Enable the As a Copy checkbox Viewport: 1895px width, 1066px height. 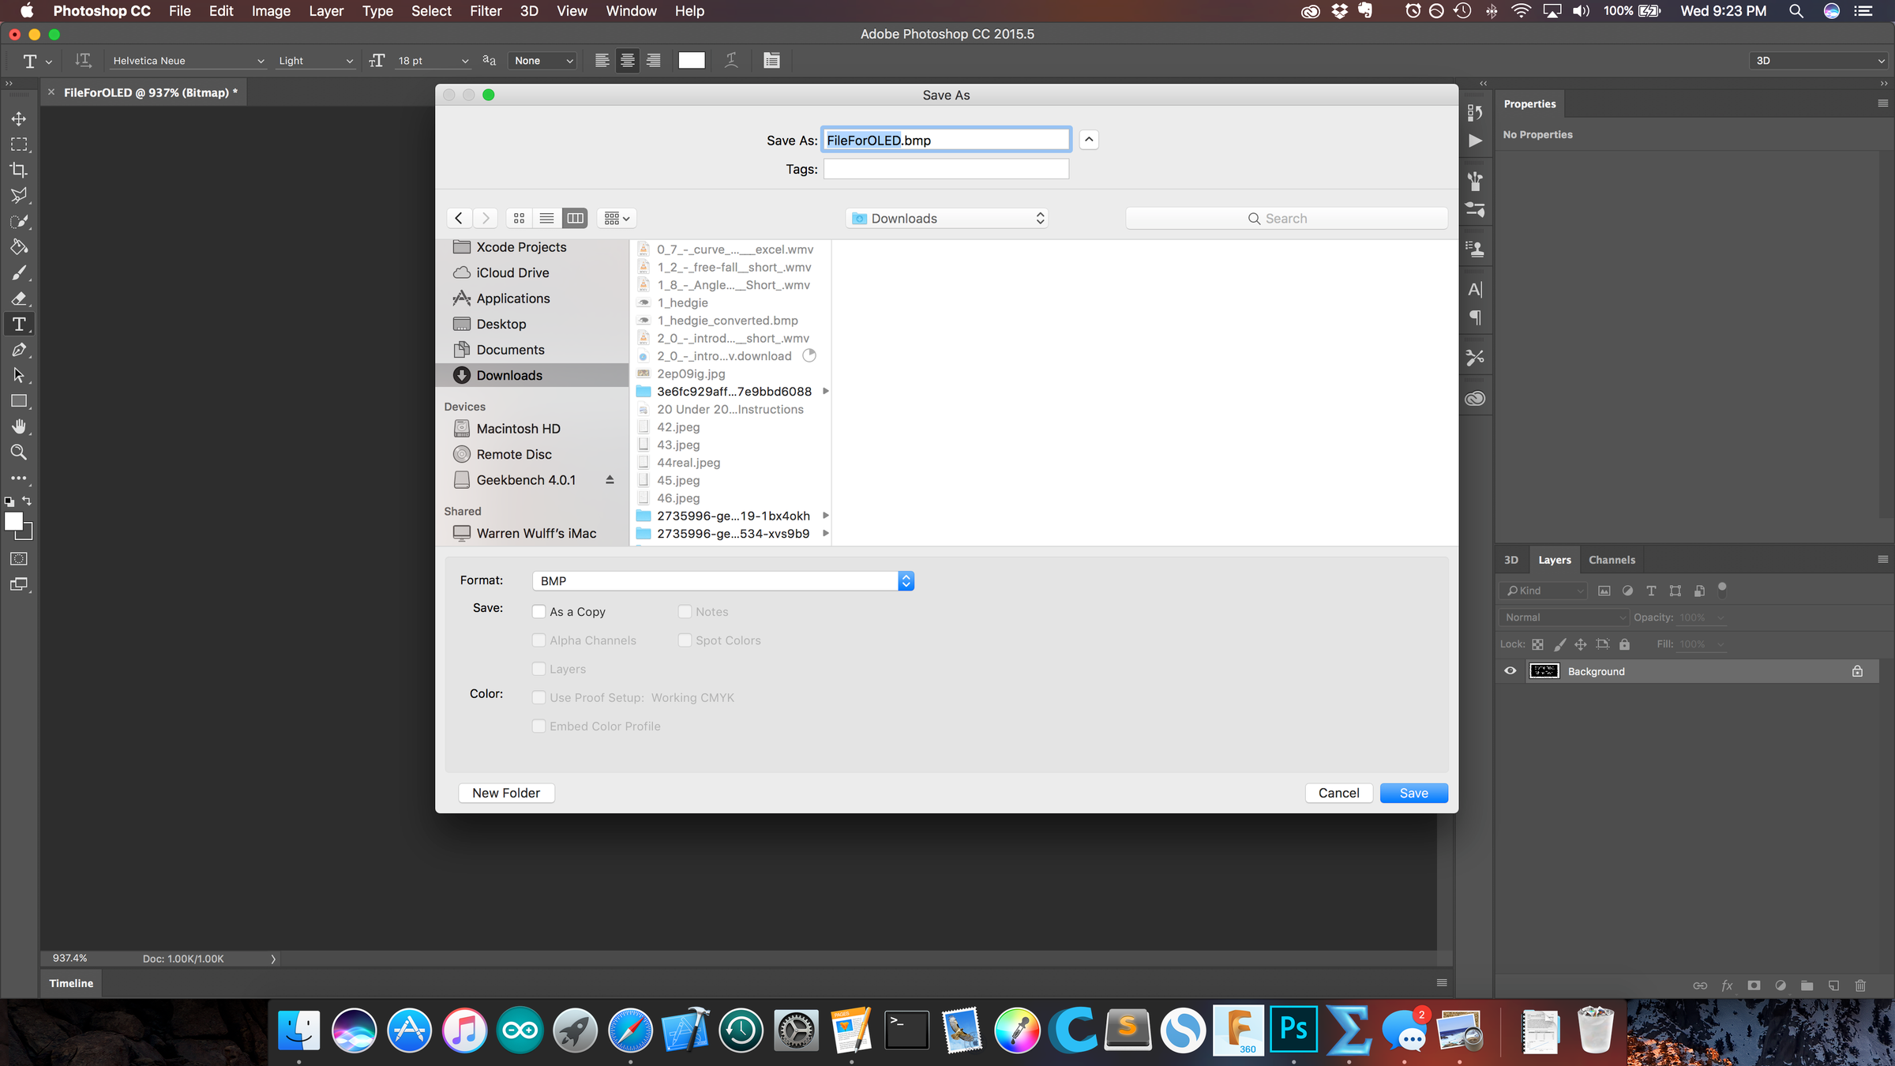click(x=538, y=611)
